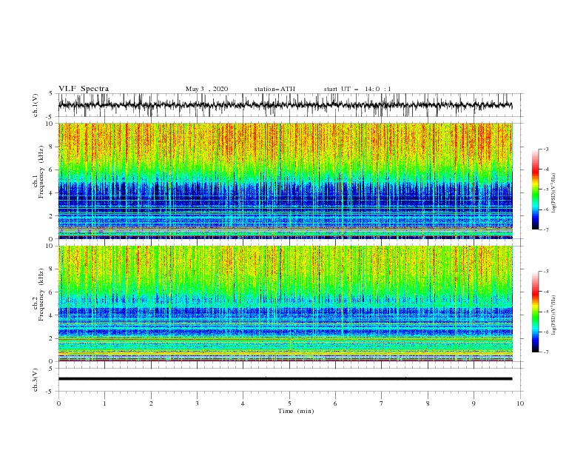Click the "6" kHz tick of ch.2 spectrogram

51,292
